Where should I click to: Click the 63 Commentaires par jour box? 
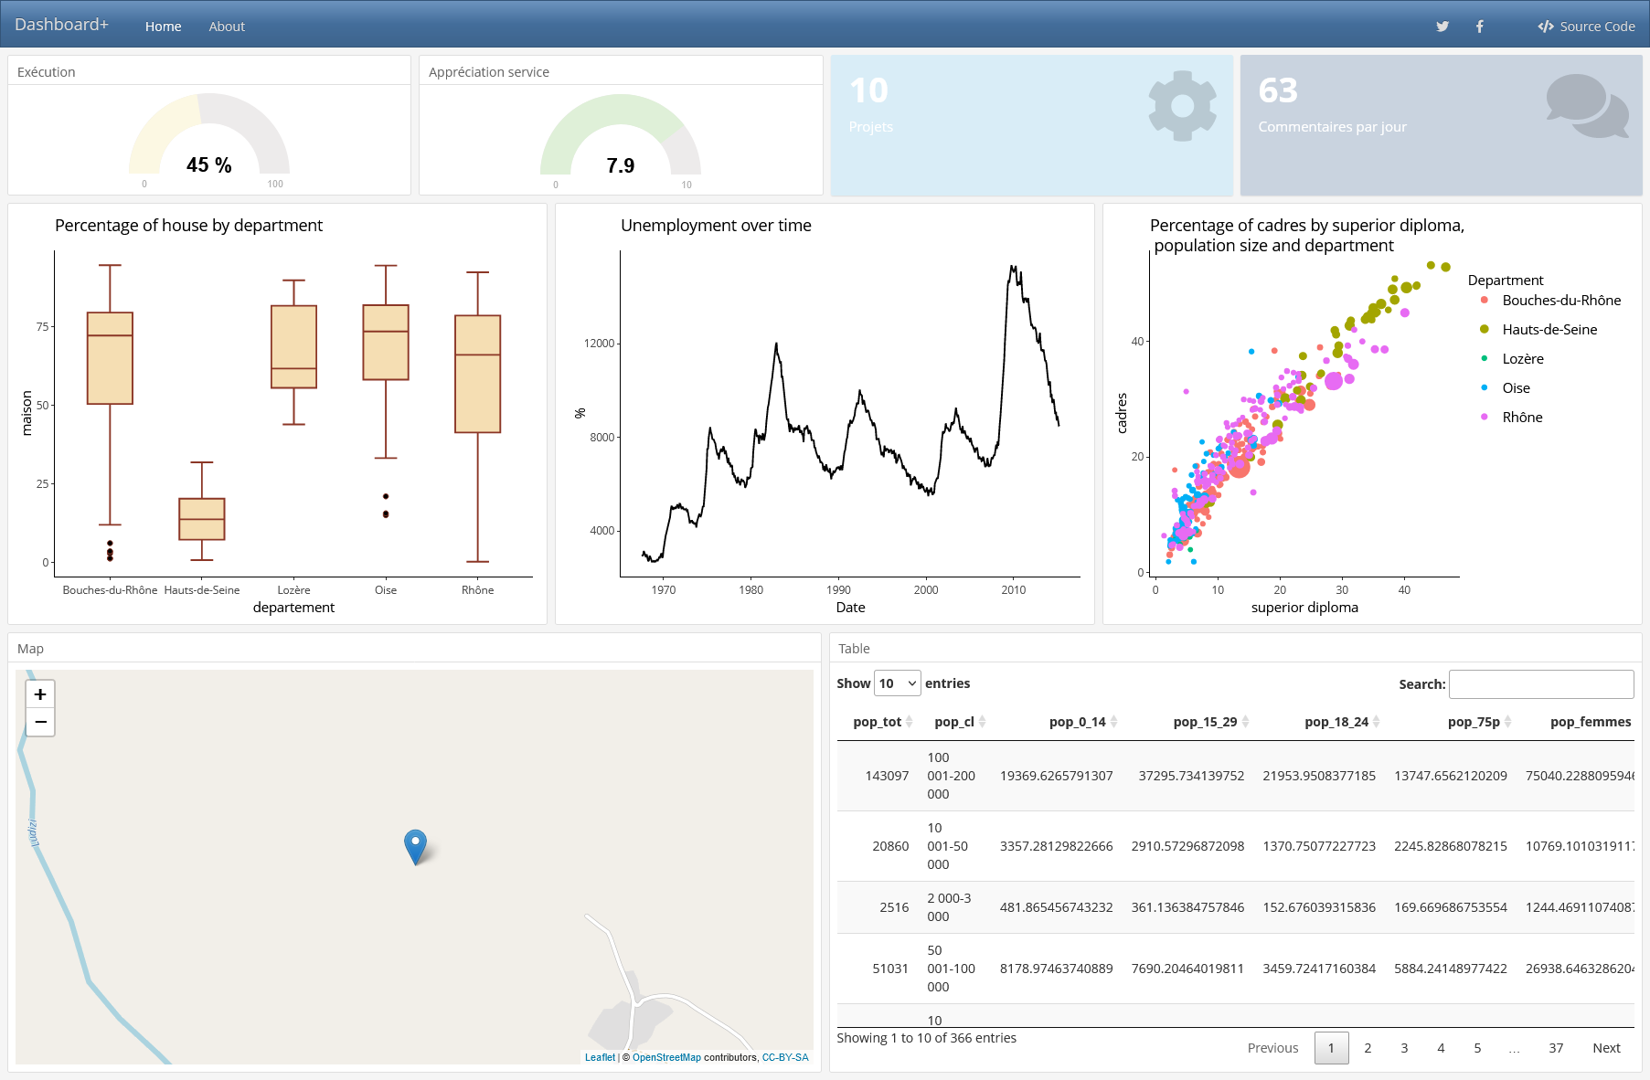[x=1442, y=125]
